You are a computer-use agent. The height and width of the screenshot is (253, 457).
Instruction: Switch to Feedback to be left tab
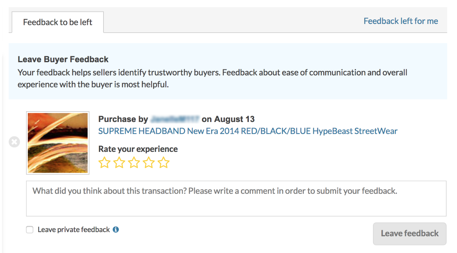point(58,22)
